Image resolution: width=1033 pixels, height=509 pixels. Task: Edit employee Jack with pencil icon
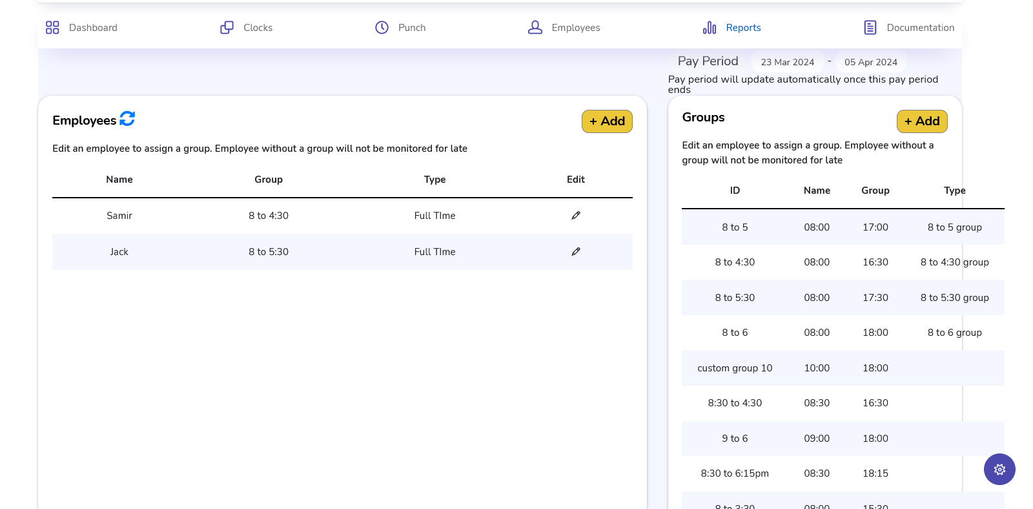(x=575, y=252)
